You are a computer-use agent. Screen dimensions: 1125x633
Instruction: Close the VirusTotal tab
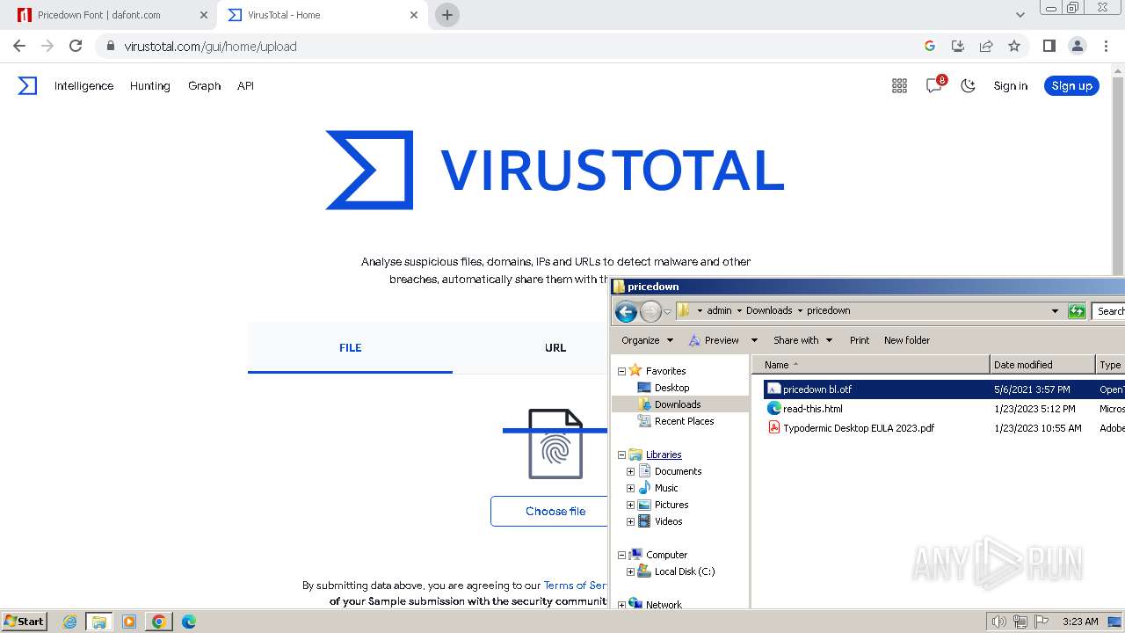414,15
